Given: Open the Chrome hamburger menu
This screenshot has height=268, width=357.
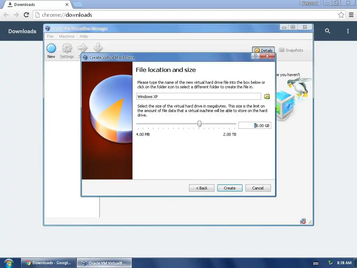Looking at the screenshot, I should (x=351, y=15).
